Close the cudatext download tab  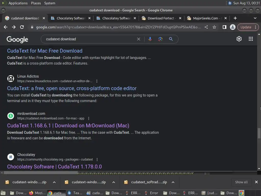[x=44, y=18]
